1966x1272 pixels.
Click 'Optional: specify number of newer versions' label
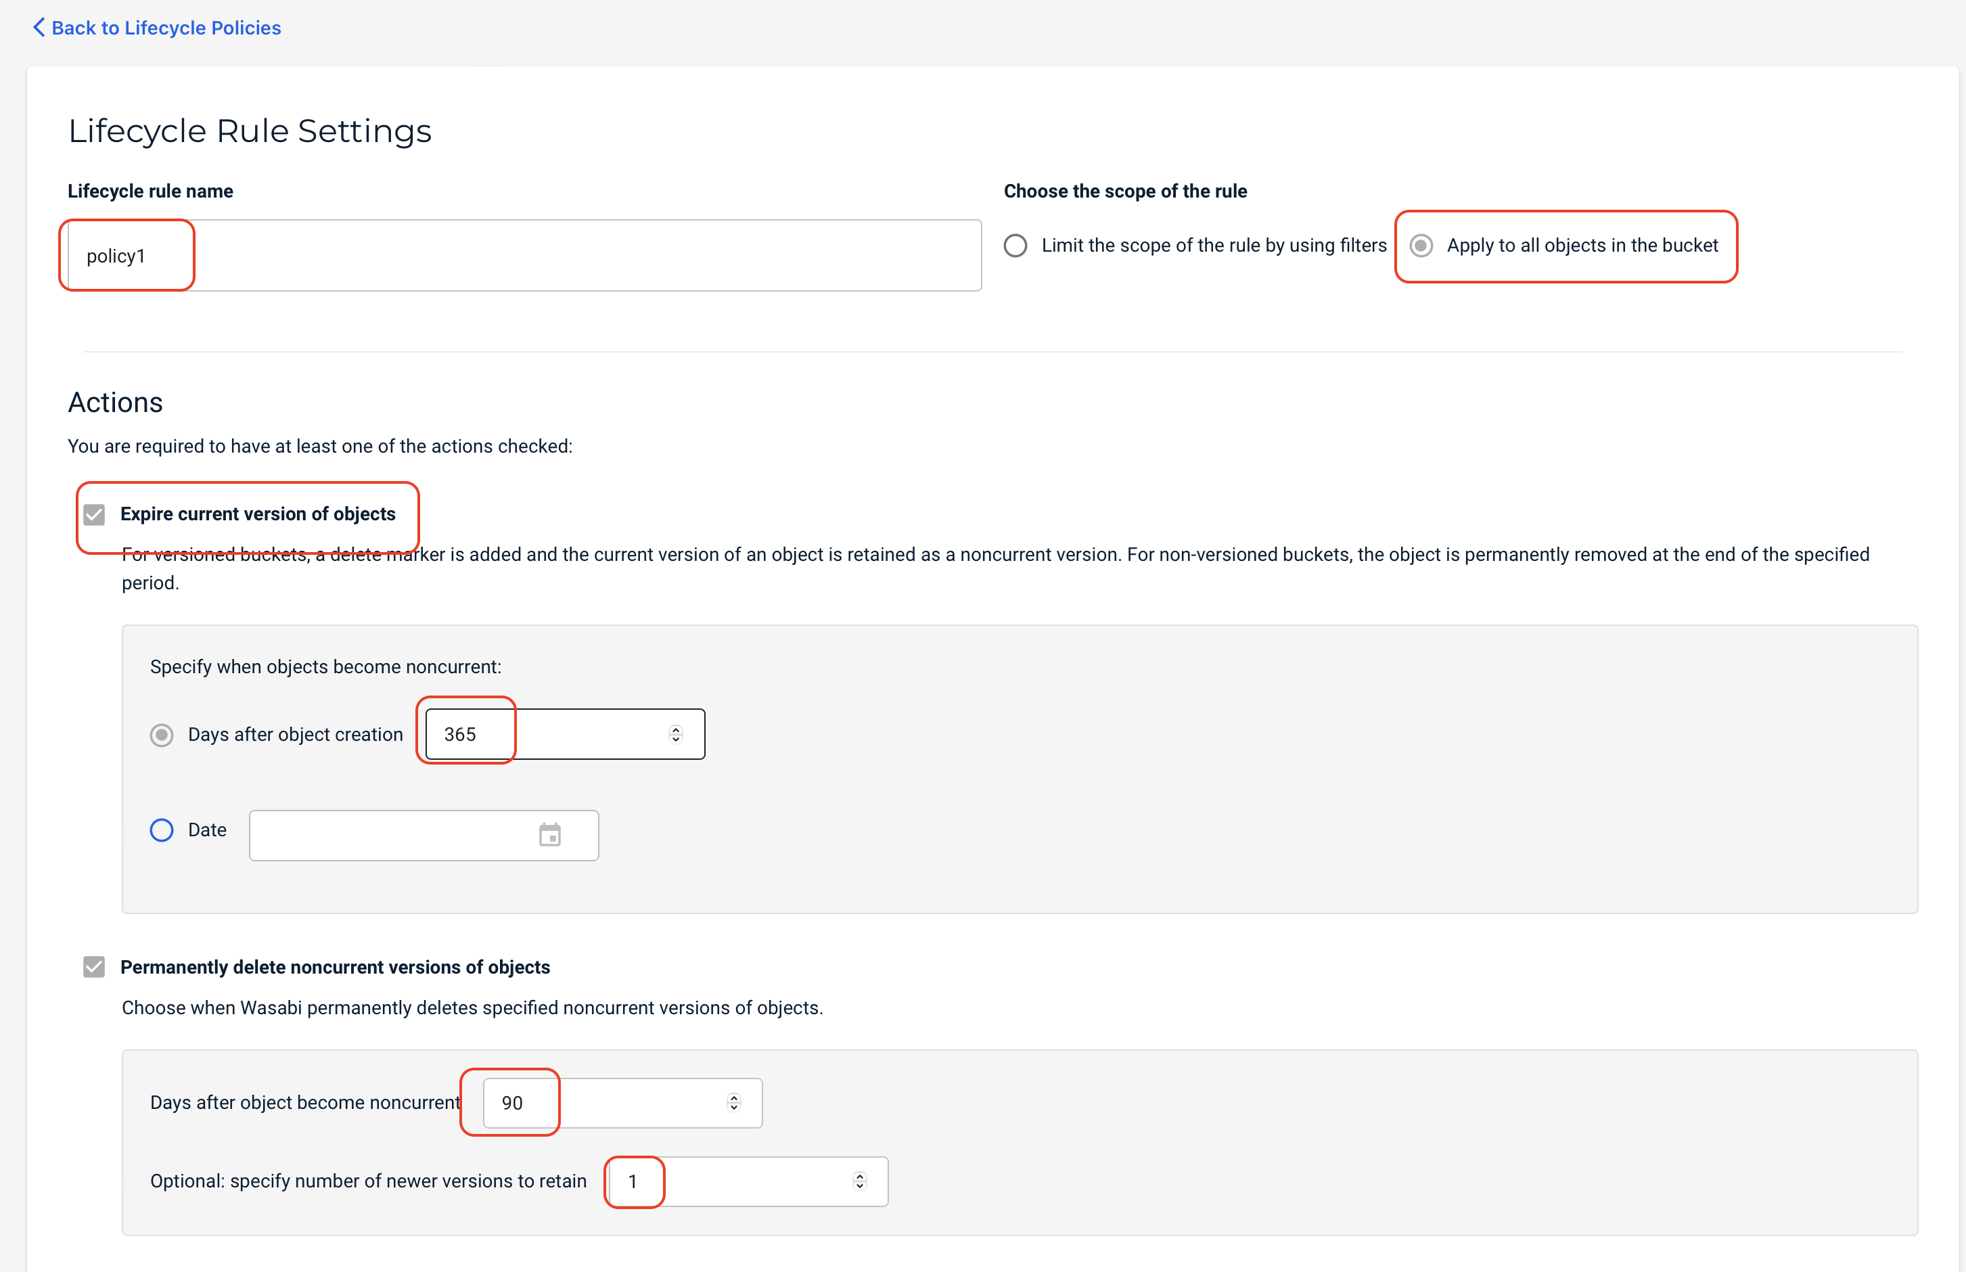click(368, 1181)
